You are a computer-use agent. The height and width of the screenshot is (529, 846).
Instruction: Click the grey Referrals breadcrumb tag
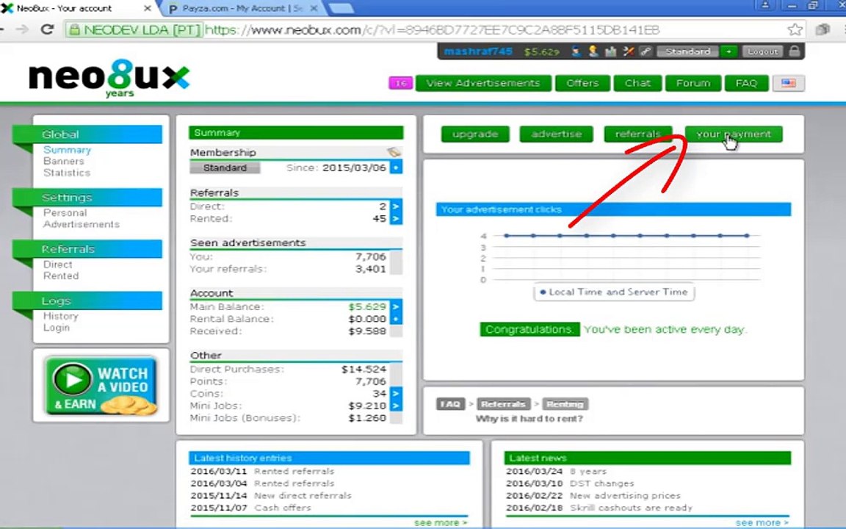coord(503,404)
